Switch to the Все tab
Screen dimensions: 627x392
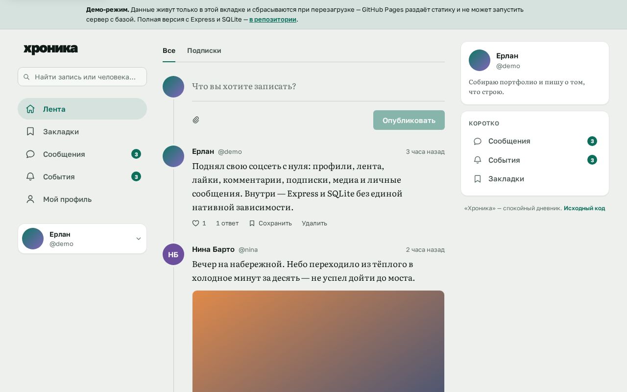click(x=169, y=50)
